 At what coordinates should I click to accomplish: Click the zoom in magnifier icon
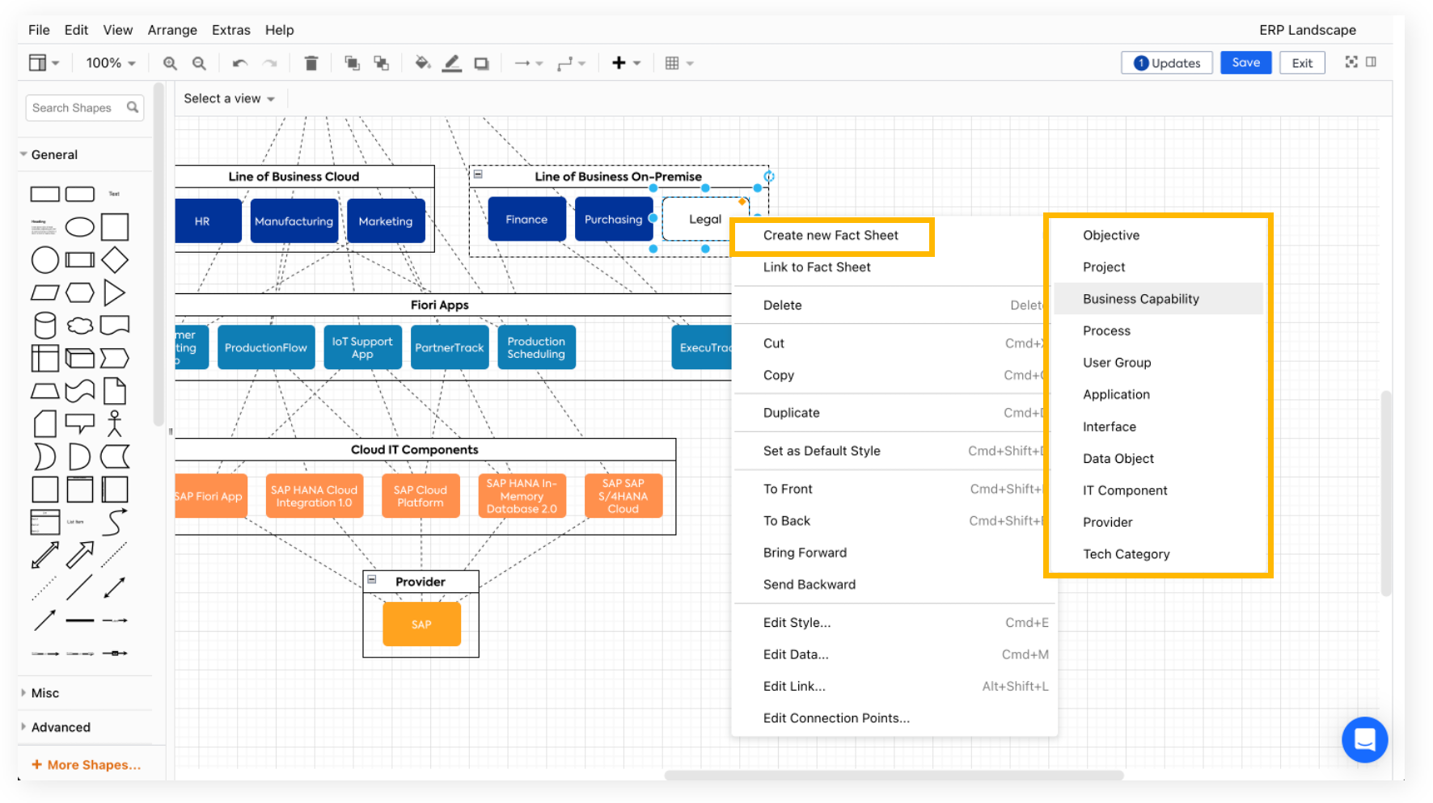pyautogui.click(x=170, y=63)
